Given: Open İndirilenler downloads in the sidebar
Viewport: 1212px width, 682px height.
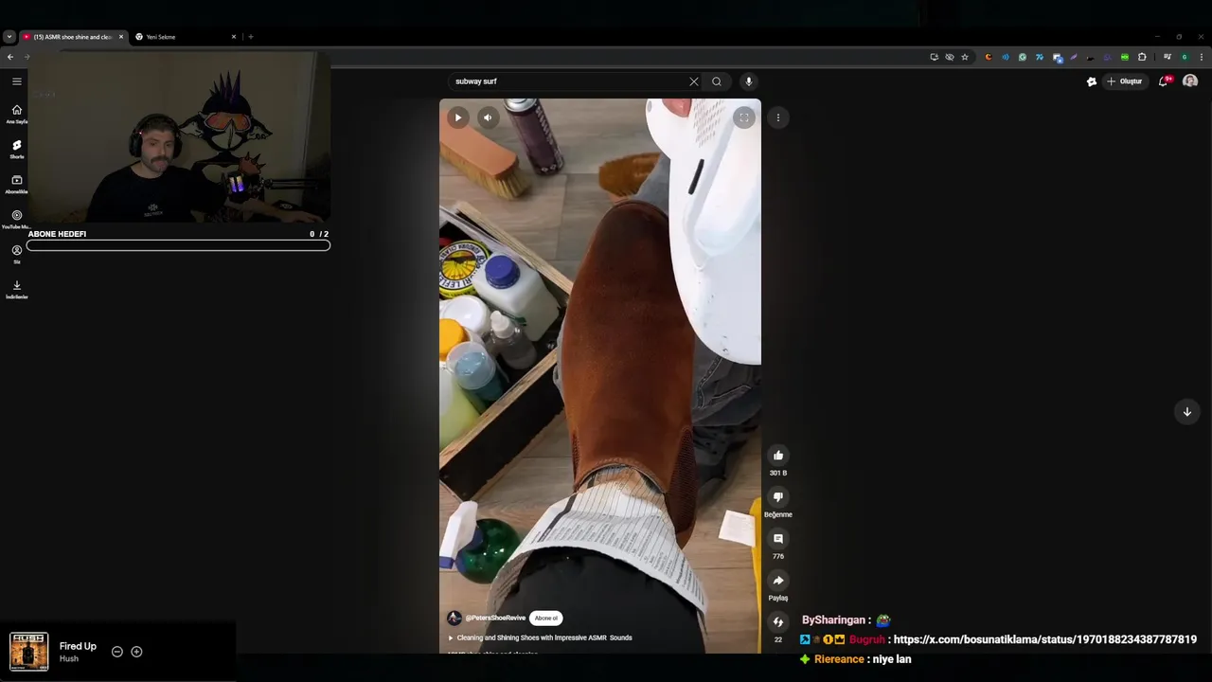Looking at the screenshot, I should (x=17, y=289).
